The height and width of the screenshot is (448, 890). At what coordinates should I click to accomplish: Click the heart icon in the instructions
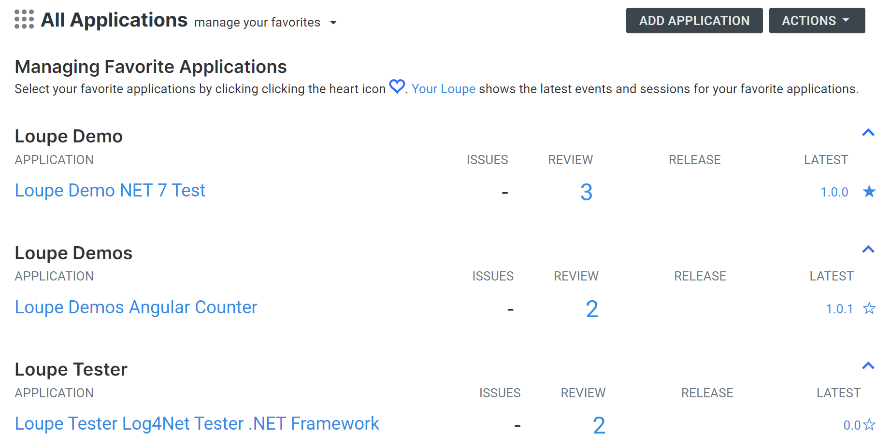(x=397, y=86)
